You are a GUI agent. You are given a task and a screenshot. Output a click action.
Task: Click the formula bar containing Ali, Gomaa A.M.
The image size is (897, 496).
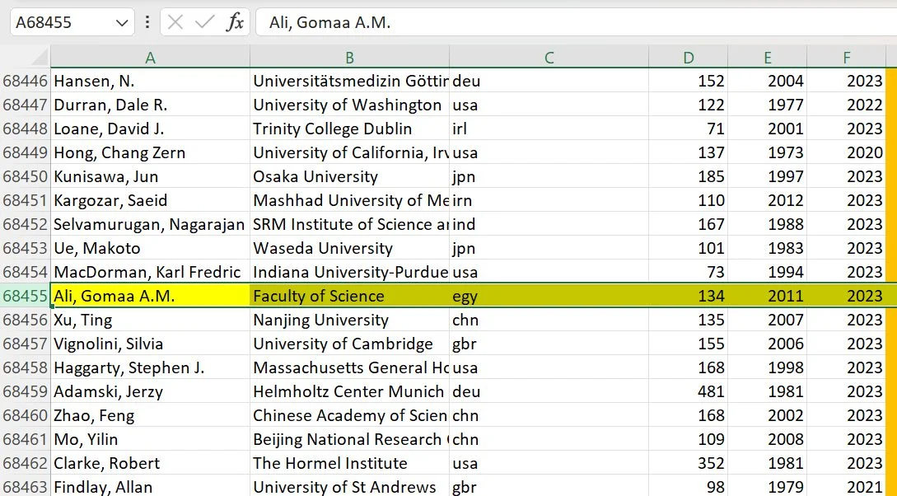[568, 22]
